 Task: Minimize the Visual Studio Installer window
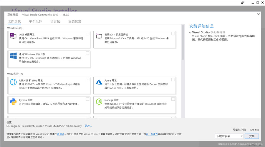pos(253,3)
